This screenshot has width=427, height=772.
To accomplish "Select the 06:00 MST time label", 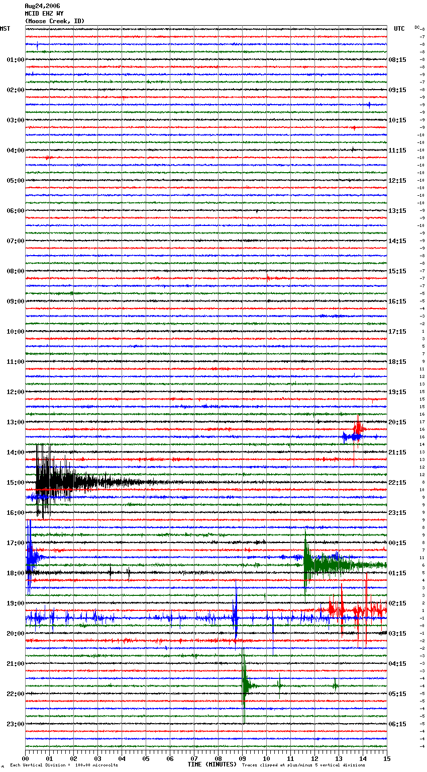I will [16, 211].
